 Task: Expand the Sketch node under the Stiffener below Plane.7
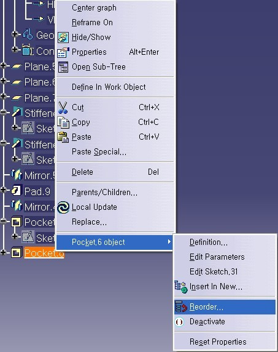click(15, 127)
